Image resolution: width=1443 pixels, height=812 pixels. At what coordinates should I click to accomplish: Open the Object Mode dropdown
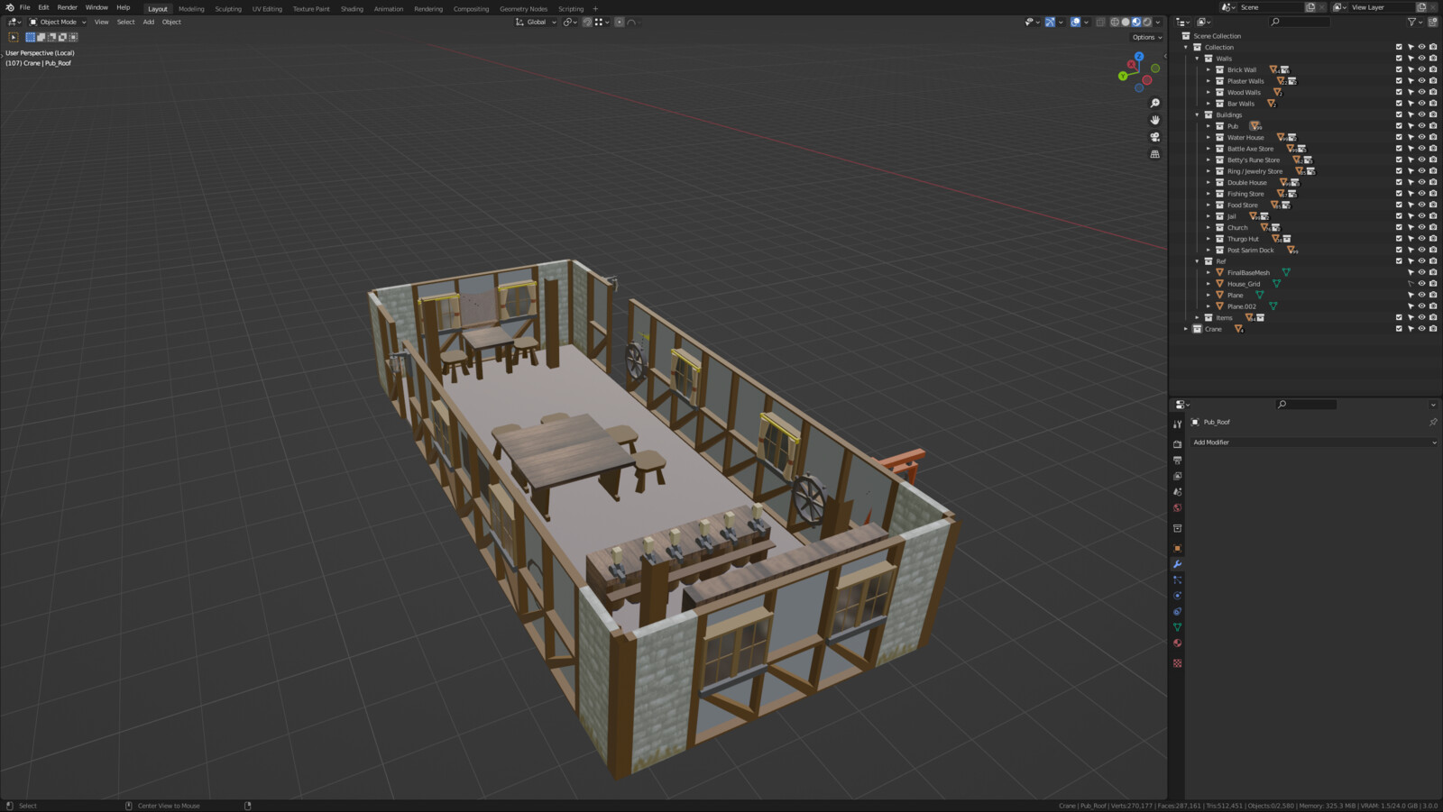58,22
